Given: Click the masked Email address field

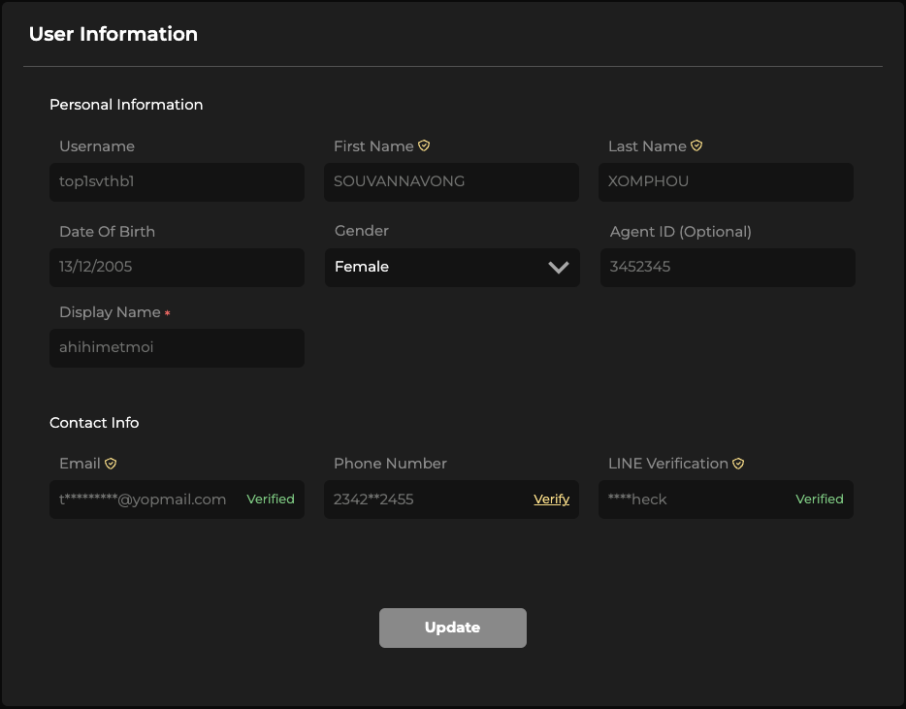Looking at the screenshot, I should tap(144, 500).
